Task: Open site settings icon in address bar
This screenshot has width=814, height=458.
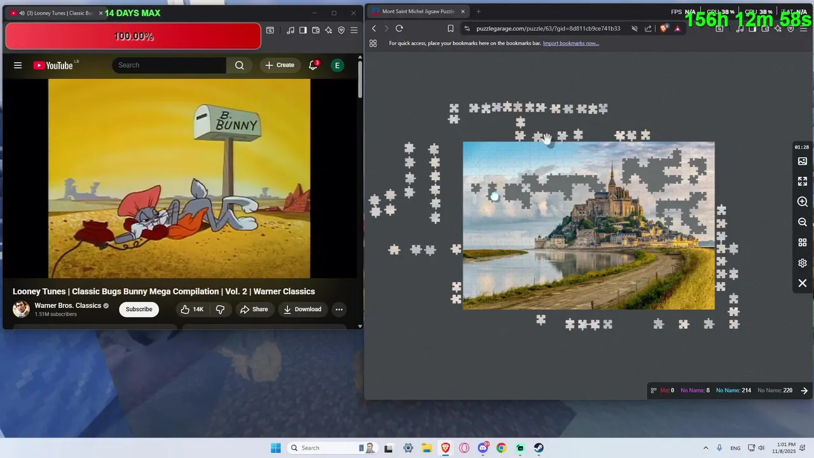Action: coord(467,29)
